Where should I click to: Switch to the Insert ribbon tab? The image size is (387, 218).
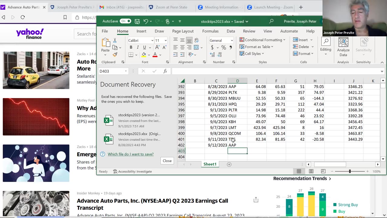[x=141, y=31]
